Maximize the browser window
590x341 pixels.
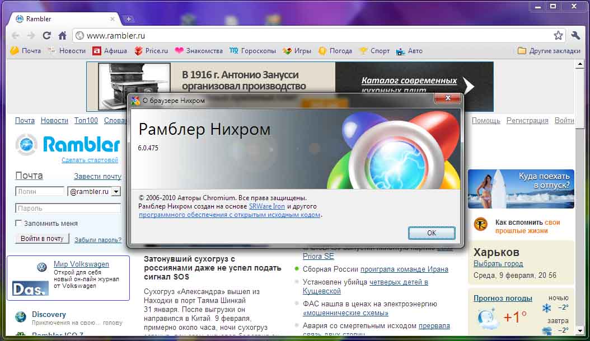[x=553, y=6]
